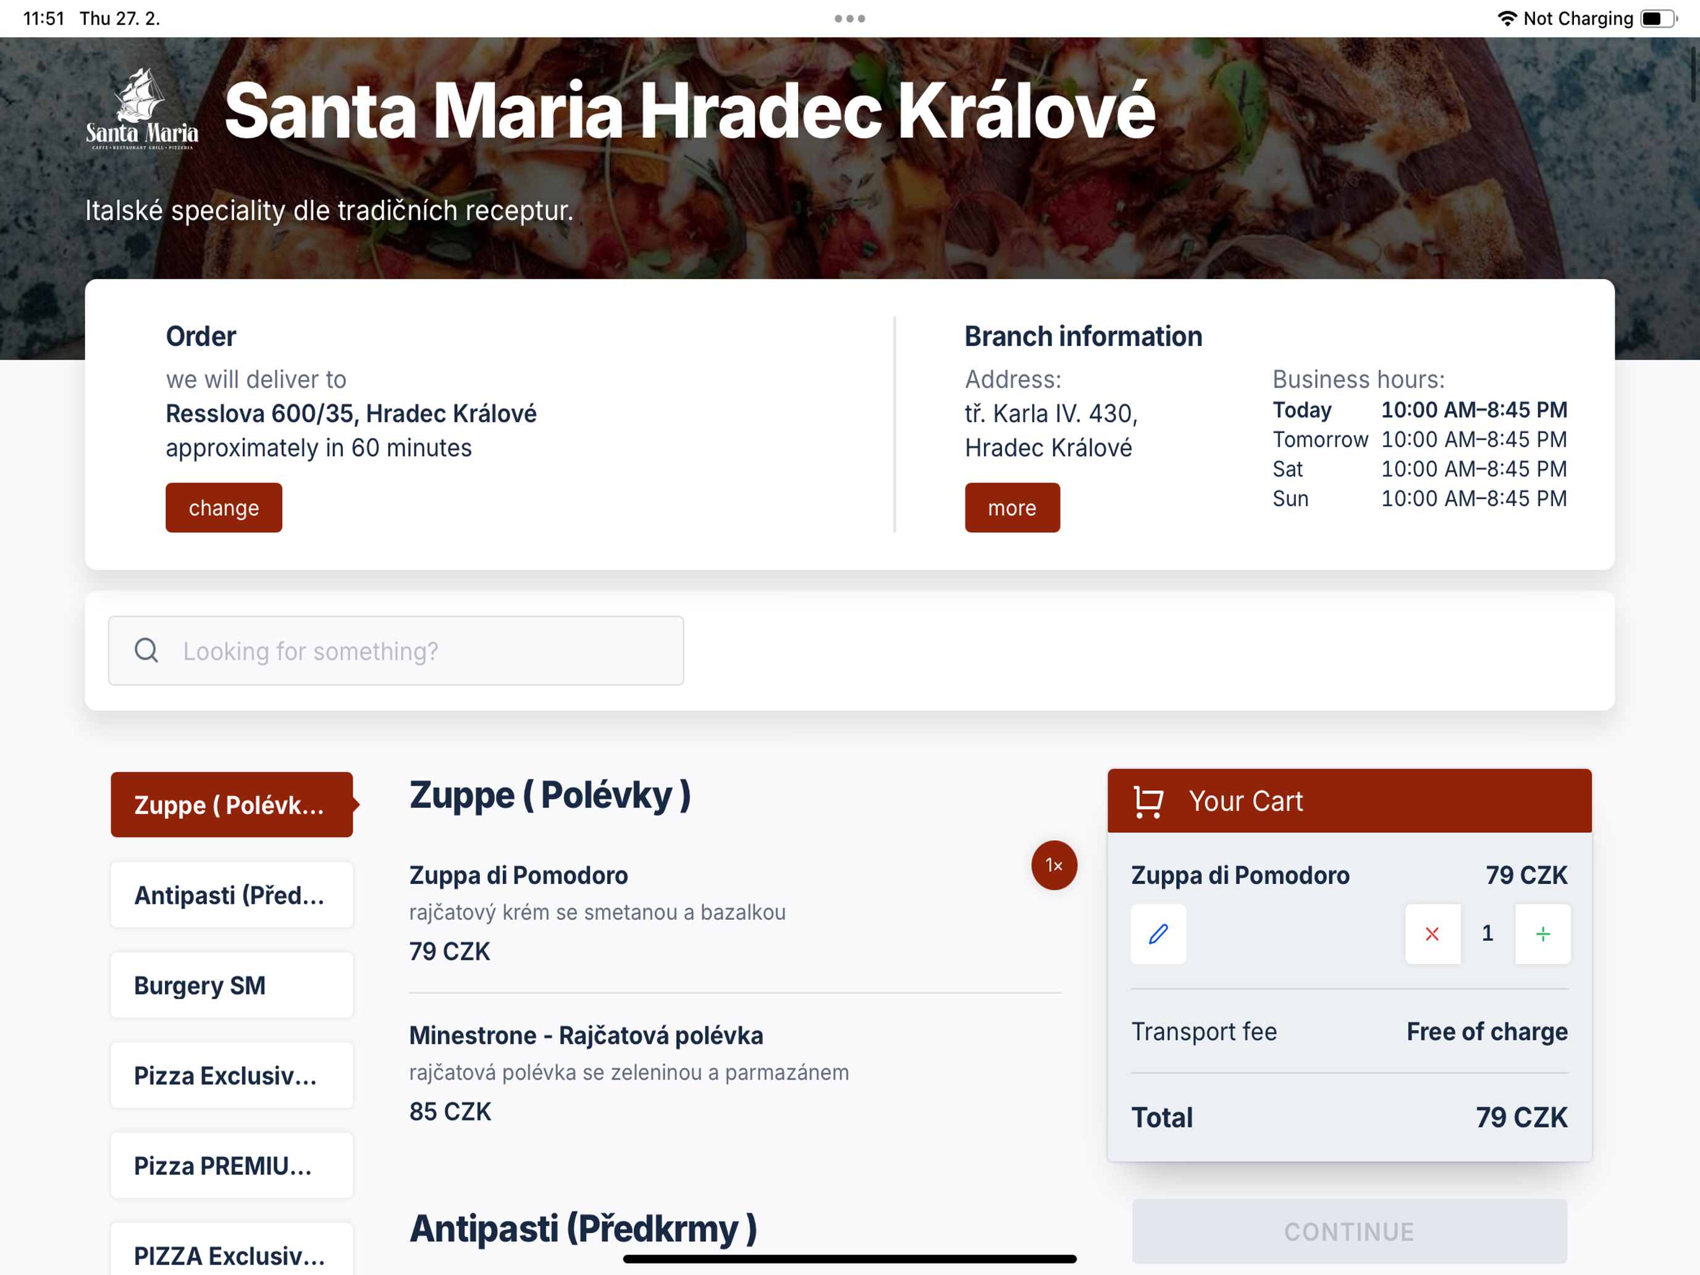Click Today's business hours row
This screenshot has width=1700, height=1275.
[x=1420, y=410]
